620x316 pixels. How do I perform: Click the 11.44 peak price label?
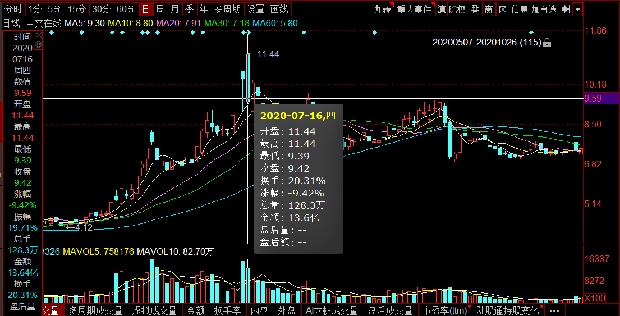click(268, 54)
